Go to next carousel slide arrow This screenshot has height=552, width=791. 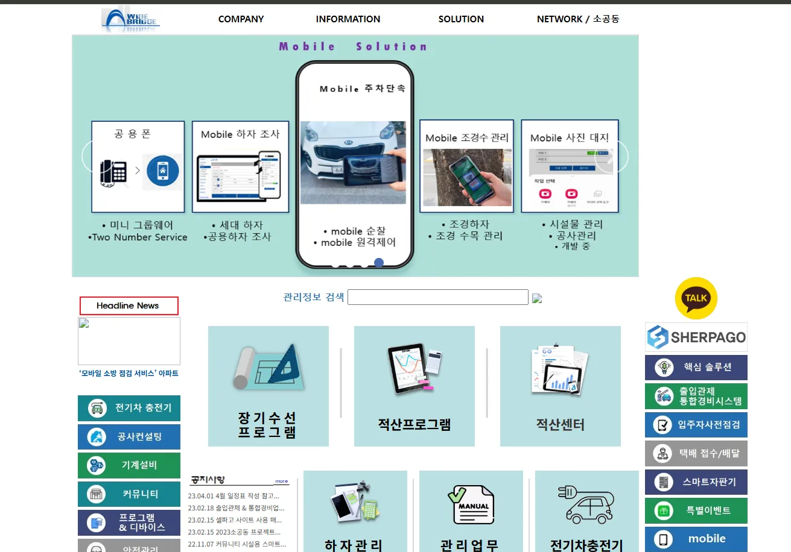[x=612, y=157]
